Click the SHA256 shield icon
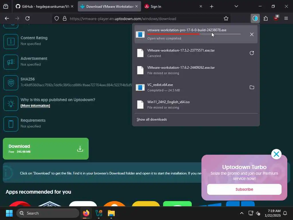This screenshot has width=293, height=220. 11,83
